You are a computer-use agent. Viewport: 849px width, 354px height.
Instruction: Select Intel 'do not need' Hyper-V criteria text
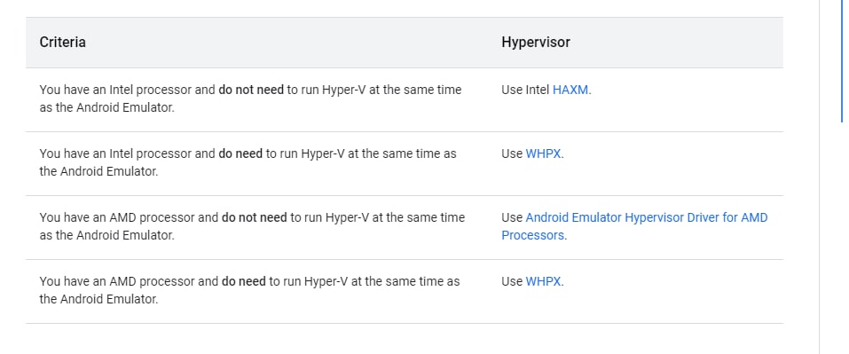250,98
